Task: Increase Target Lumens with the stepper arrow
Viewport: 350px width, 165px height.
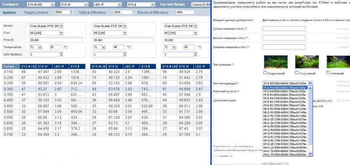Action: tap(71, 11)
